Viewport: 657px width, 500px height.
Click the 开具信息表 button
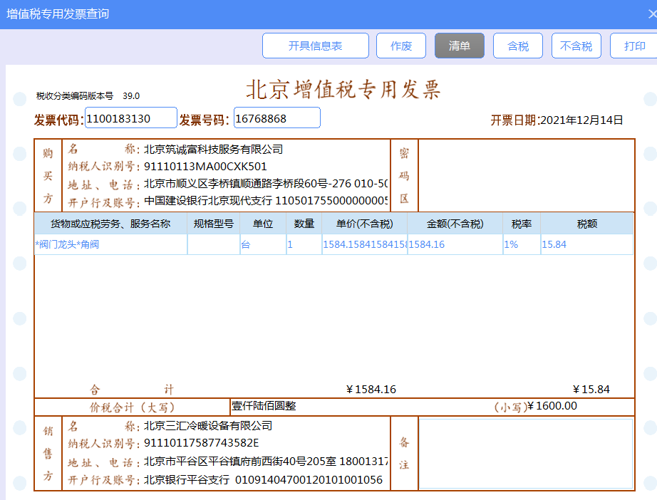(315, 46)
